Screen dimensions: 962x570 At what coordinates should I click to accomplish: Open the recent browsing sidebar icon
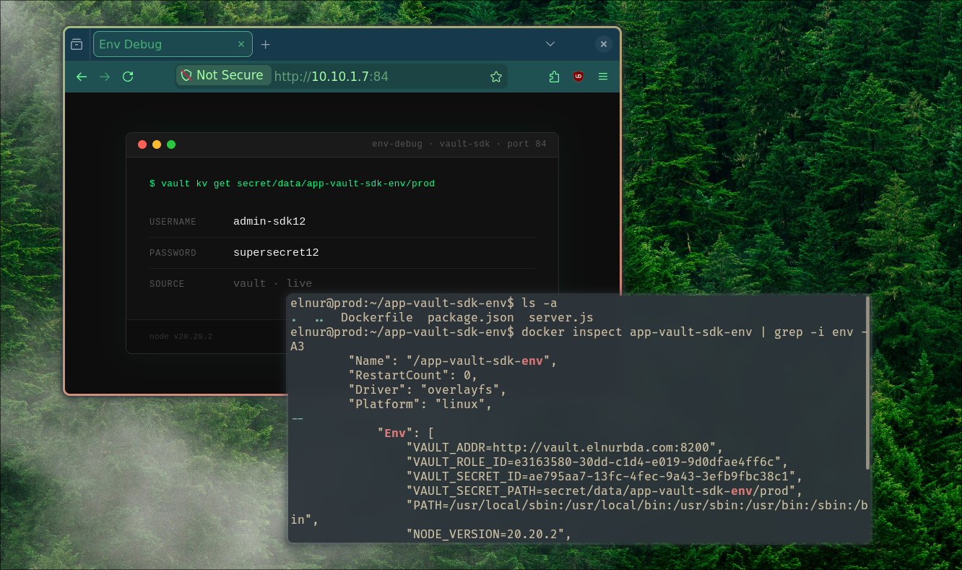(77, 44)
